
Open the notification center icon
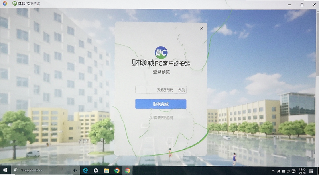tap(311, 171)
